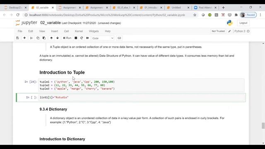Open the View menu
The width and height of the screenshot is (265, 149).
pyautogui.click(x=42, y=31)
